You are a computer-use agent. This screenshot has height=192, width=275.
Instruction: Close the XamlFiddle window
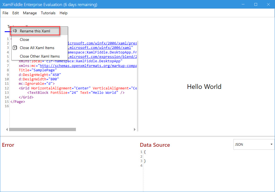click(268, 4)
